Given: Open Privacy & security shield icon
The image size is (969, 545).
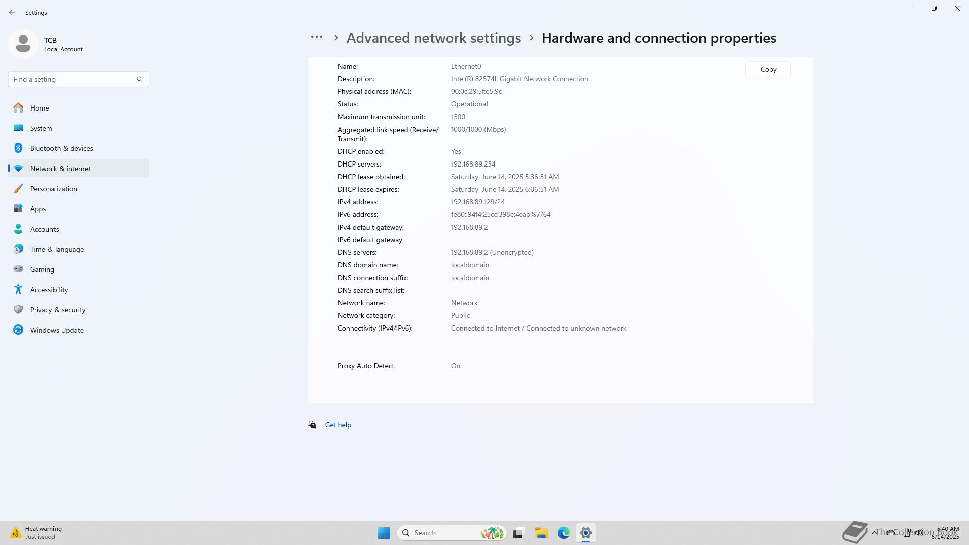Looking at the screenshot, I should pyautogui.click(x=18, y=310).
